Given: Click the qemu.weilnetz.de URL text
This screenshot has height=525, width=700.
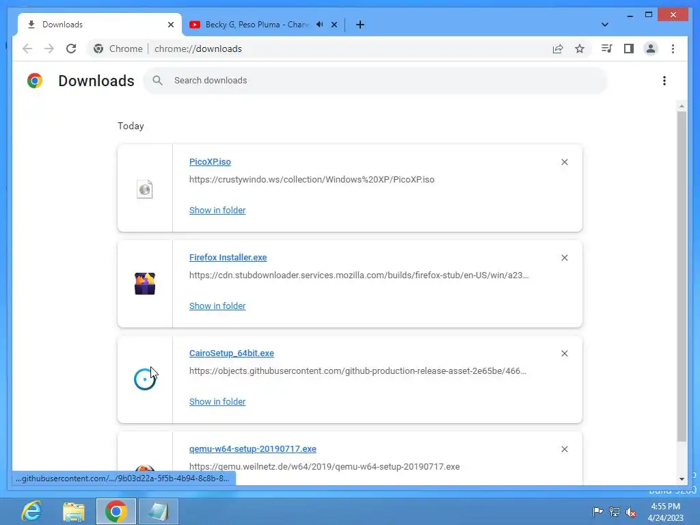Looking at the screenshot, I should click(x=325, y=466).
